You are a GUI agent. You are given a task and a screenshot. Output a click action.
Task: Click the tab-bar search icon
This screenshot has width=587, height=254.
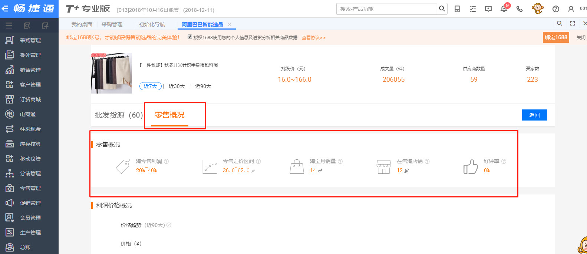(560, 23)
